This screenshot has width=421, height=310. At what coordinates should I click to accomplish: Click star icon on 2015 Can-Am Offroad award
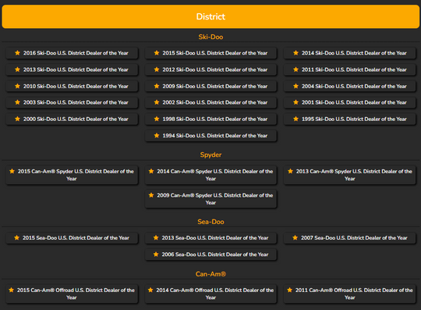[11, 290]
